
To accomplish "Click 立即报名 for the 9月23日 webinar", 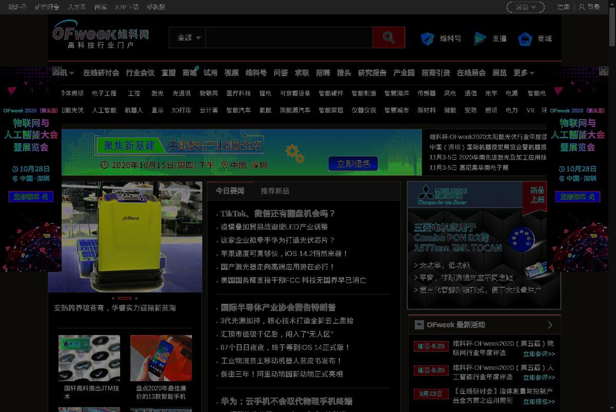I will point(539,401).
